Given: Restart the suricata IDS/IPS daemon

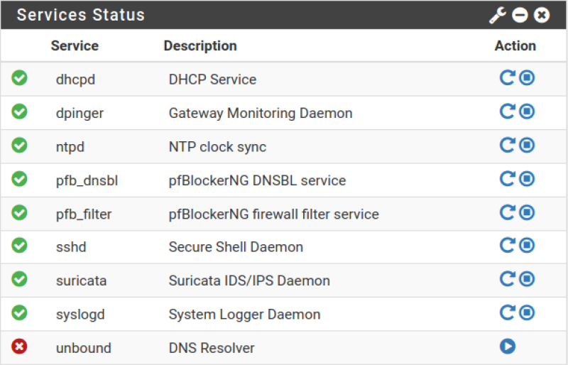Looking at the screenshot, I should pos(507,279).
